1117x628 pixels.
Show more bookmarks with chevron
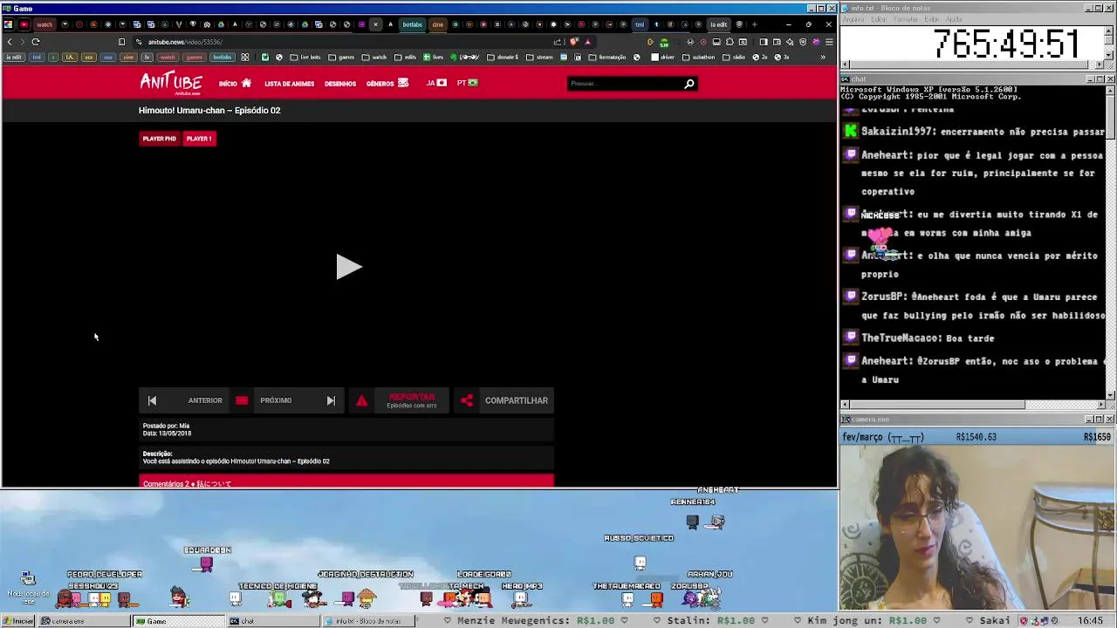point(823,58)
